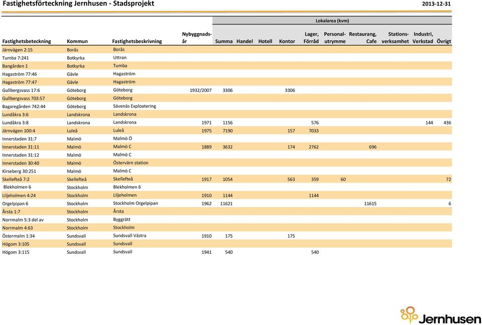Click the Lager value '2762'
The width and height of the screenshot is (482, 325).
pyautogui.click(x=313, y=147)
